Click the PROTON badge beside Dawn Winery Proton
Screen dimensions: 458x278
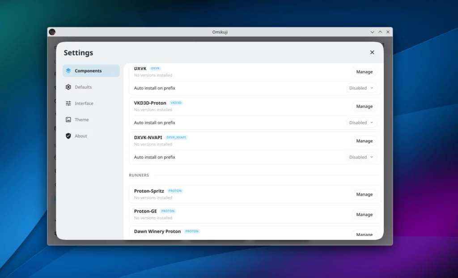tap(192, 231)
